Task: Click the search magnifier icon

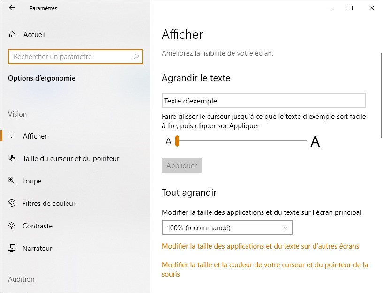Action: click(136, 57)
